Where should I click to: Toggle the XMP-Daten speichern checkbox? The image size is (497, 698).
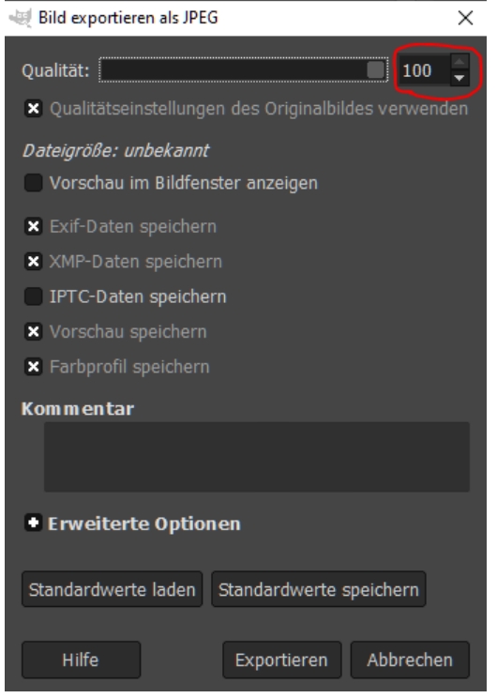click(34, 262)
